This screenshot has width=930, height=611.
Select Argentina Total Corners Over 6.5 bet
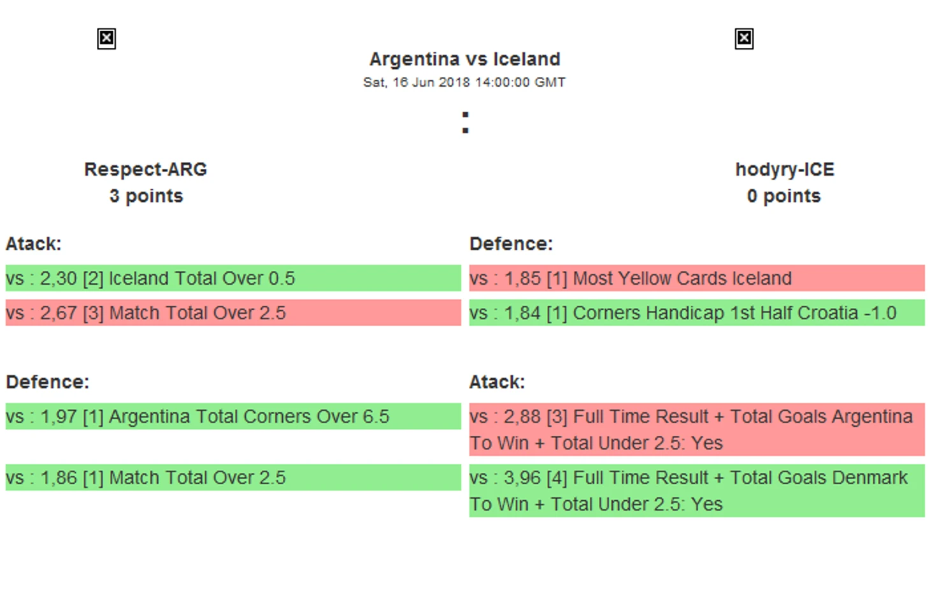pyautogui.click(x=232, y=417)
